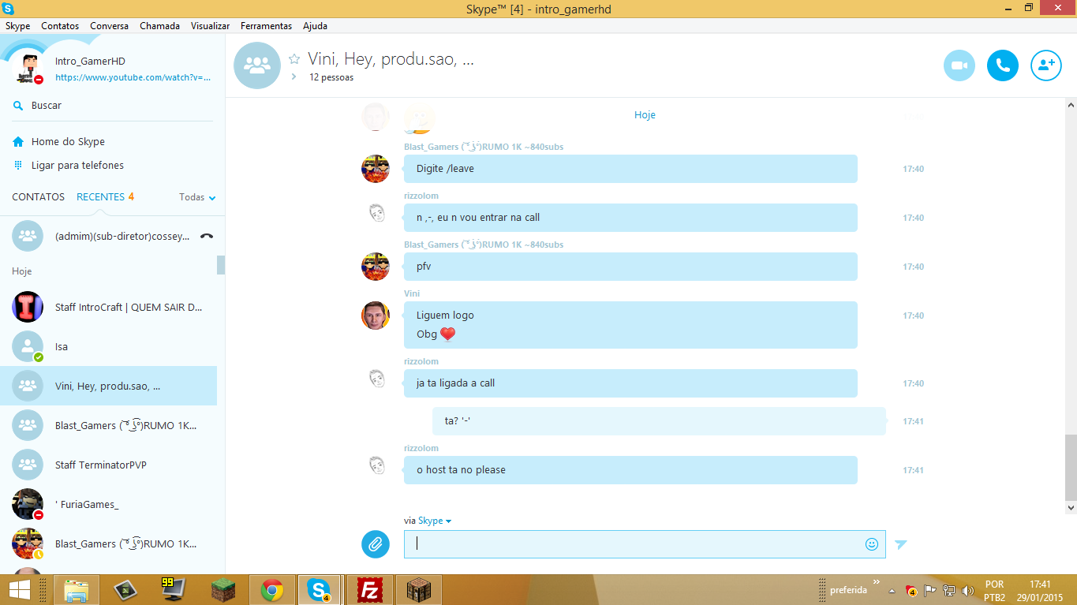Open the Ajuda menu
The width and height of the screenshot is (1077, 605).
tap(315, 26)
